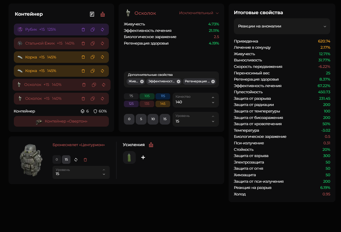Open the Исключительный rarity dropdown
The height and width of the screenshot is (232, 341).
(x=199, y=13)
